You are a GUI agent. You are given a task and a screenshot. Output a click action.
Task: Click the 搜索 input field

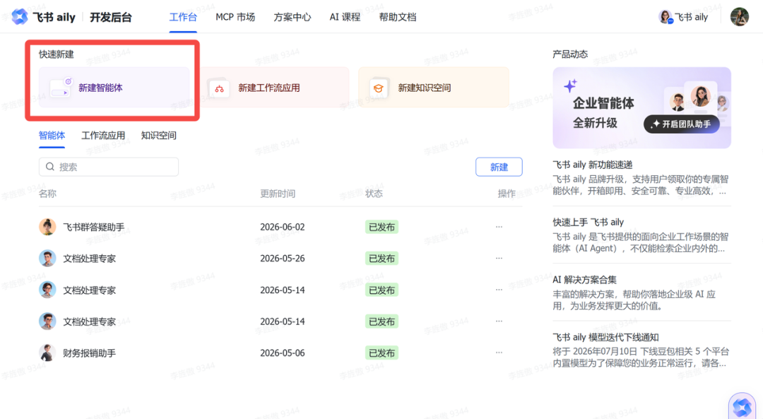pos(109,167)
